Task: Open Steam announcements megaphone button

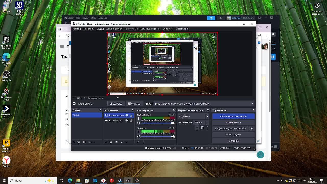Action: 211,18
